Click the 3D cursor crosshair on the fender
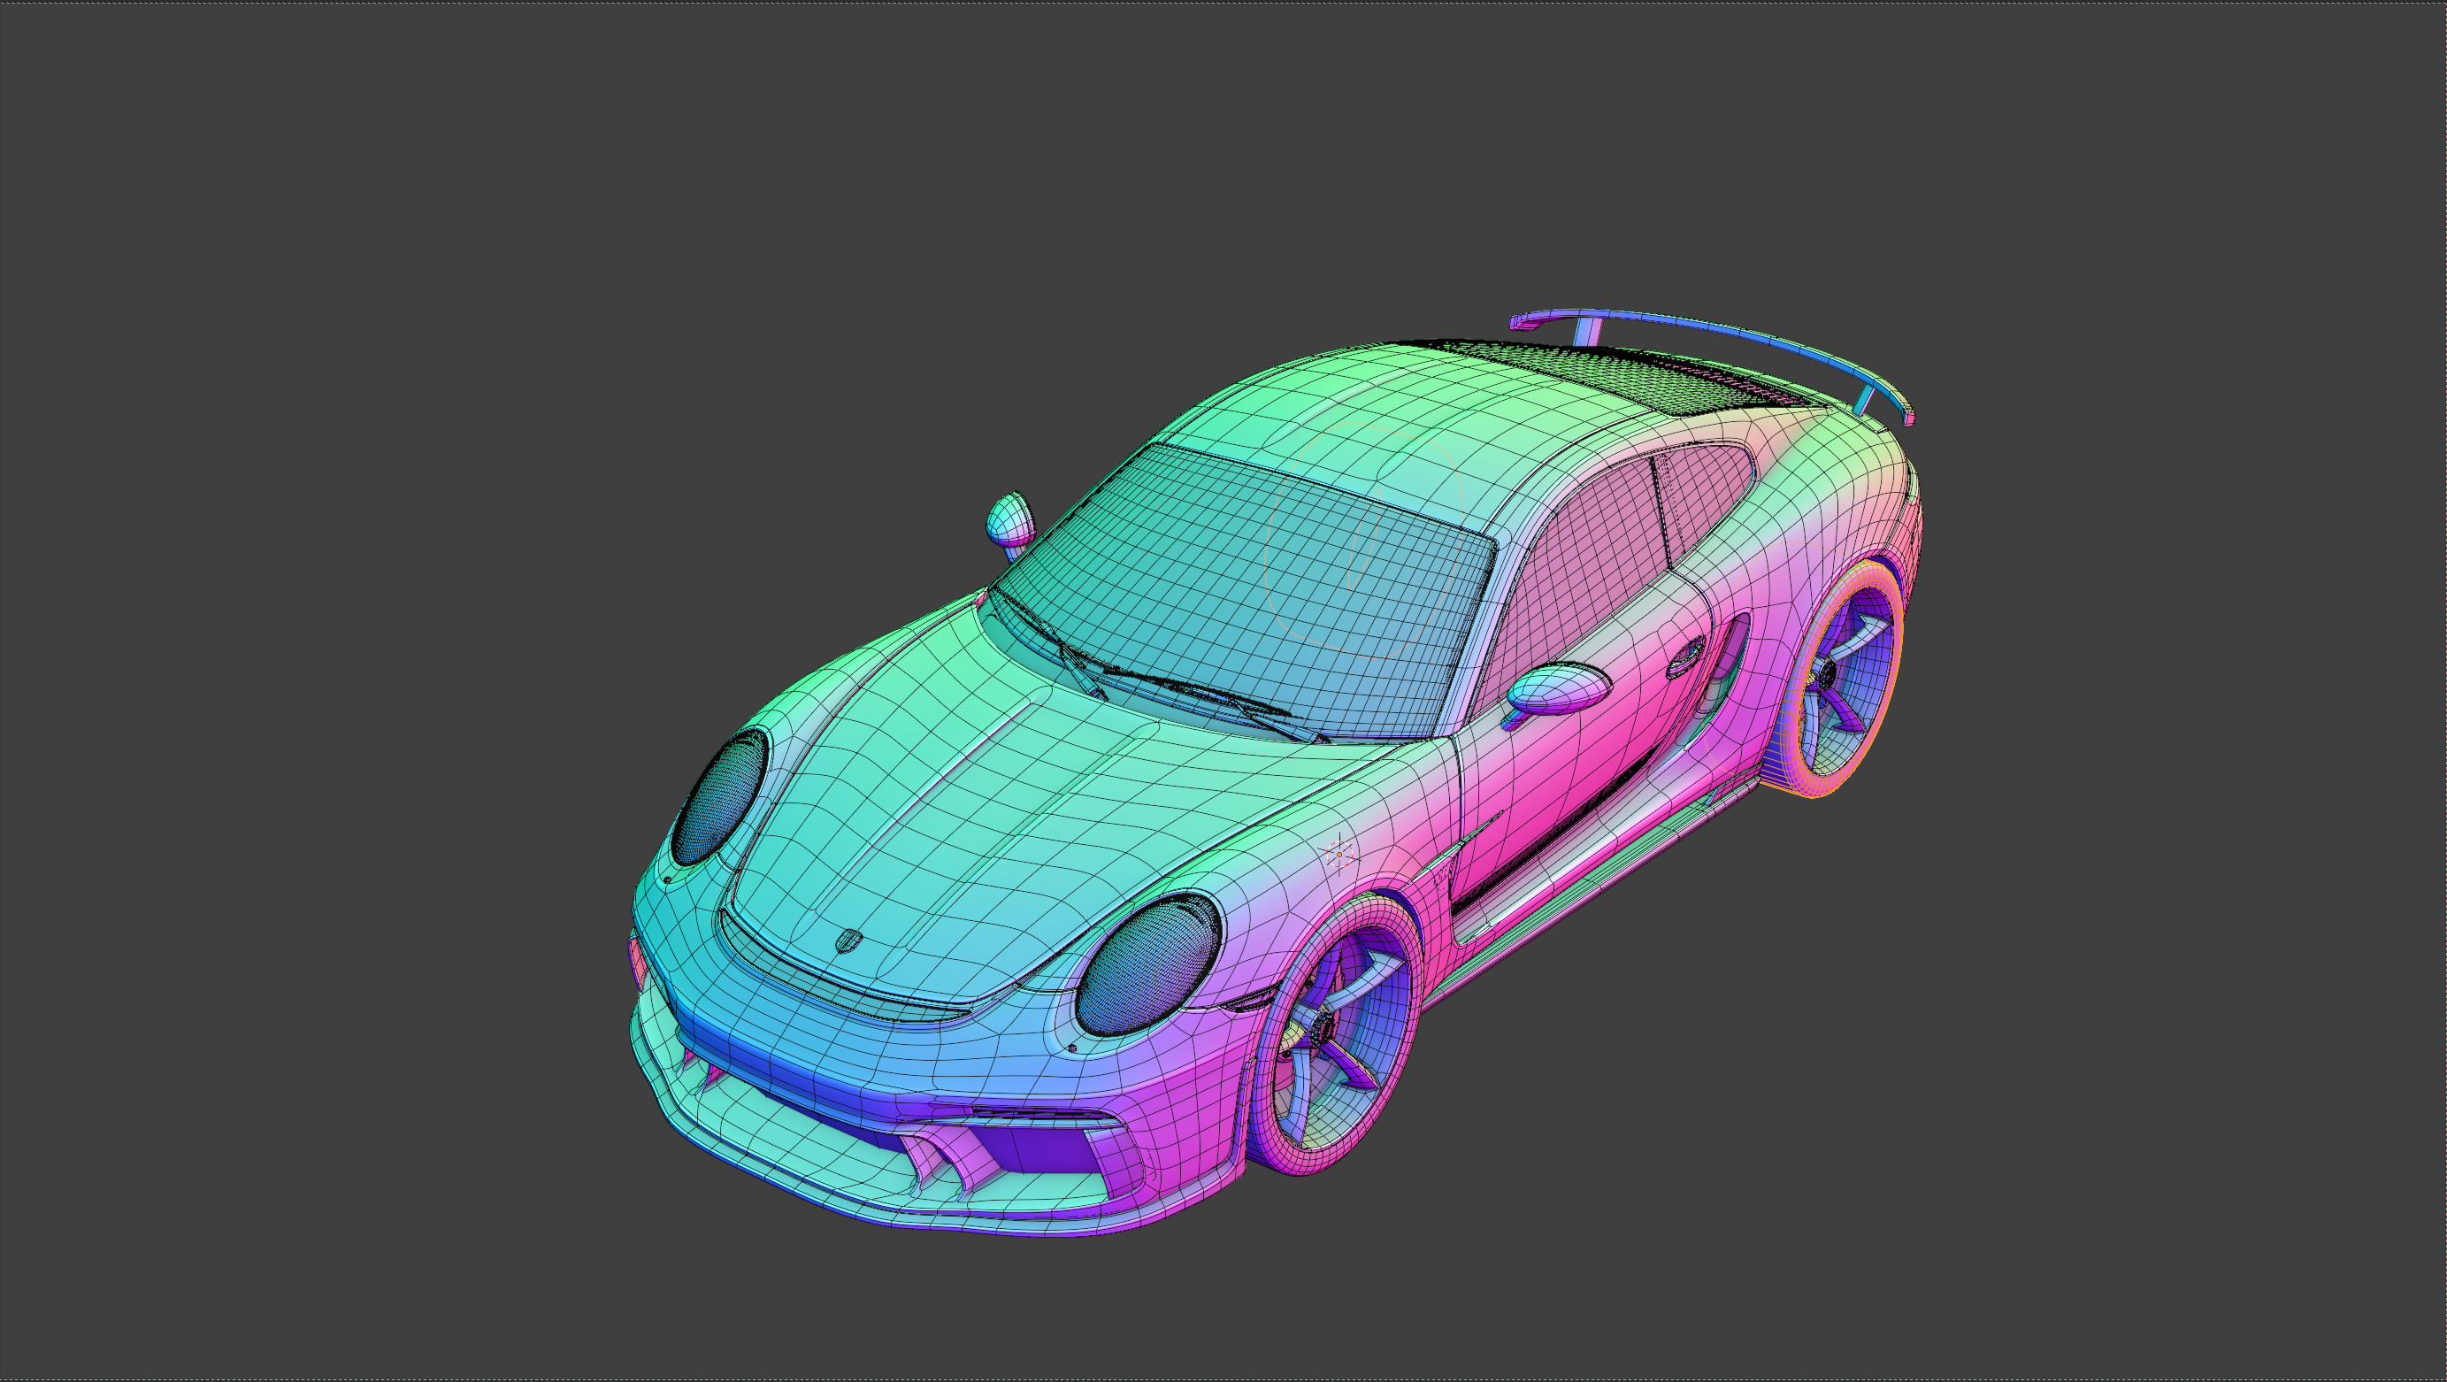2447x1382 pixels. coord(1339,854)
